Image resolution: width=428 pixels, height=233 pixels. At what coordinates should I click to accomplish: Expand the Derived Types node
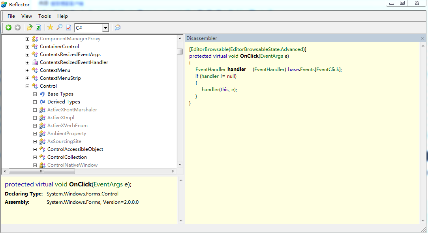pos(35,102)
